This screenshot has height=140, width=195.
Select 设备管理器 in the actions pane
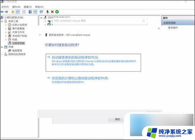click(178, 23)
